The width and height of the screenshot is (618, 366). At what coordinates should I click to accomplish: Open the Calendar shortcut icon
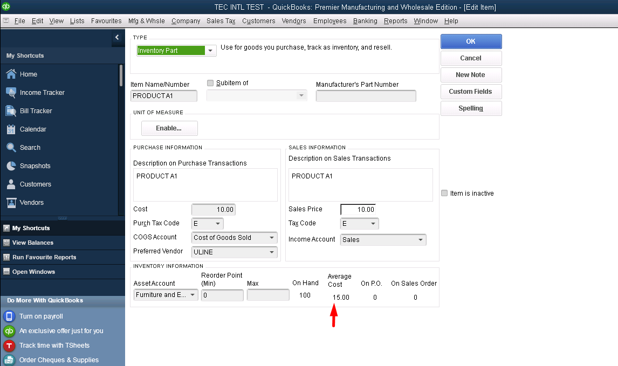pos(11,129)
